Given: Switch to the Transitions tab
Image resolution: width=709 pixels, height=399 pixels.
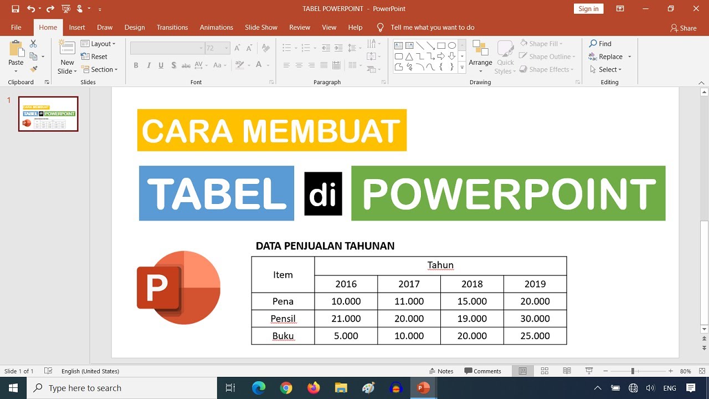Looking at the screenshot, I should pyautogui.click(x=172, y=27).
